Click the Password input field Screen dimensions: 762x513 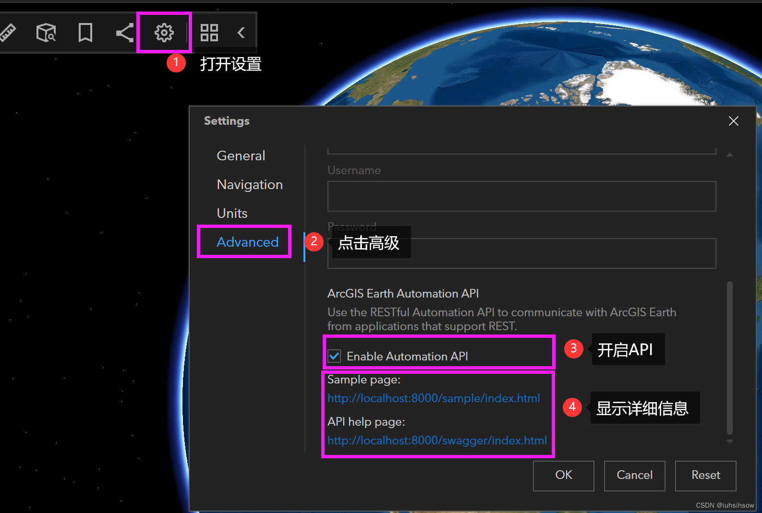(521, 253)
